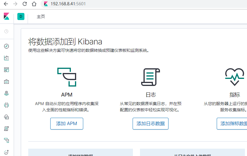Open Logs scroll icon in sidebar
The width and height of the screenshot is (247, 156).
click(6, 129)
